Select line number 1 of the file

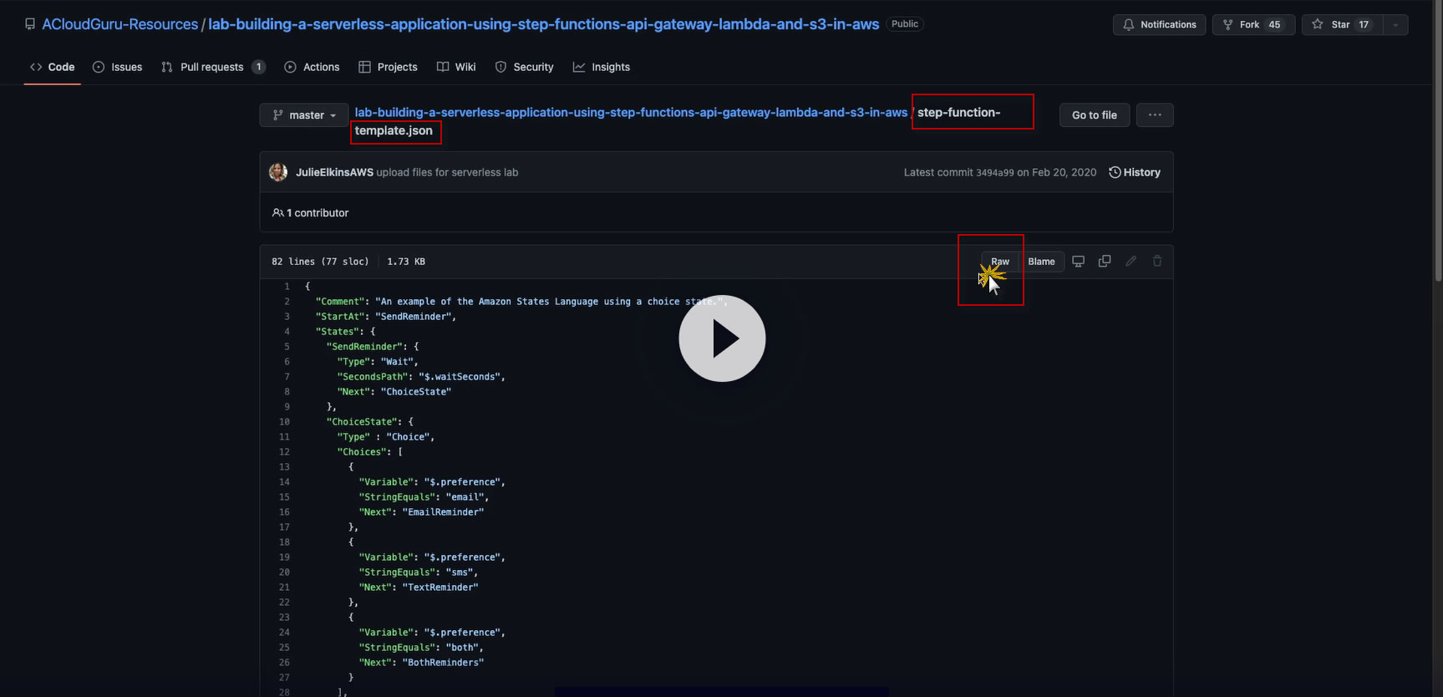[287, 287]
